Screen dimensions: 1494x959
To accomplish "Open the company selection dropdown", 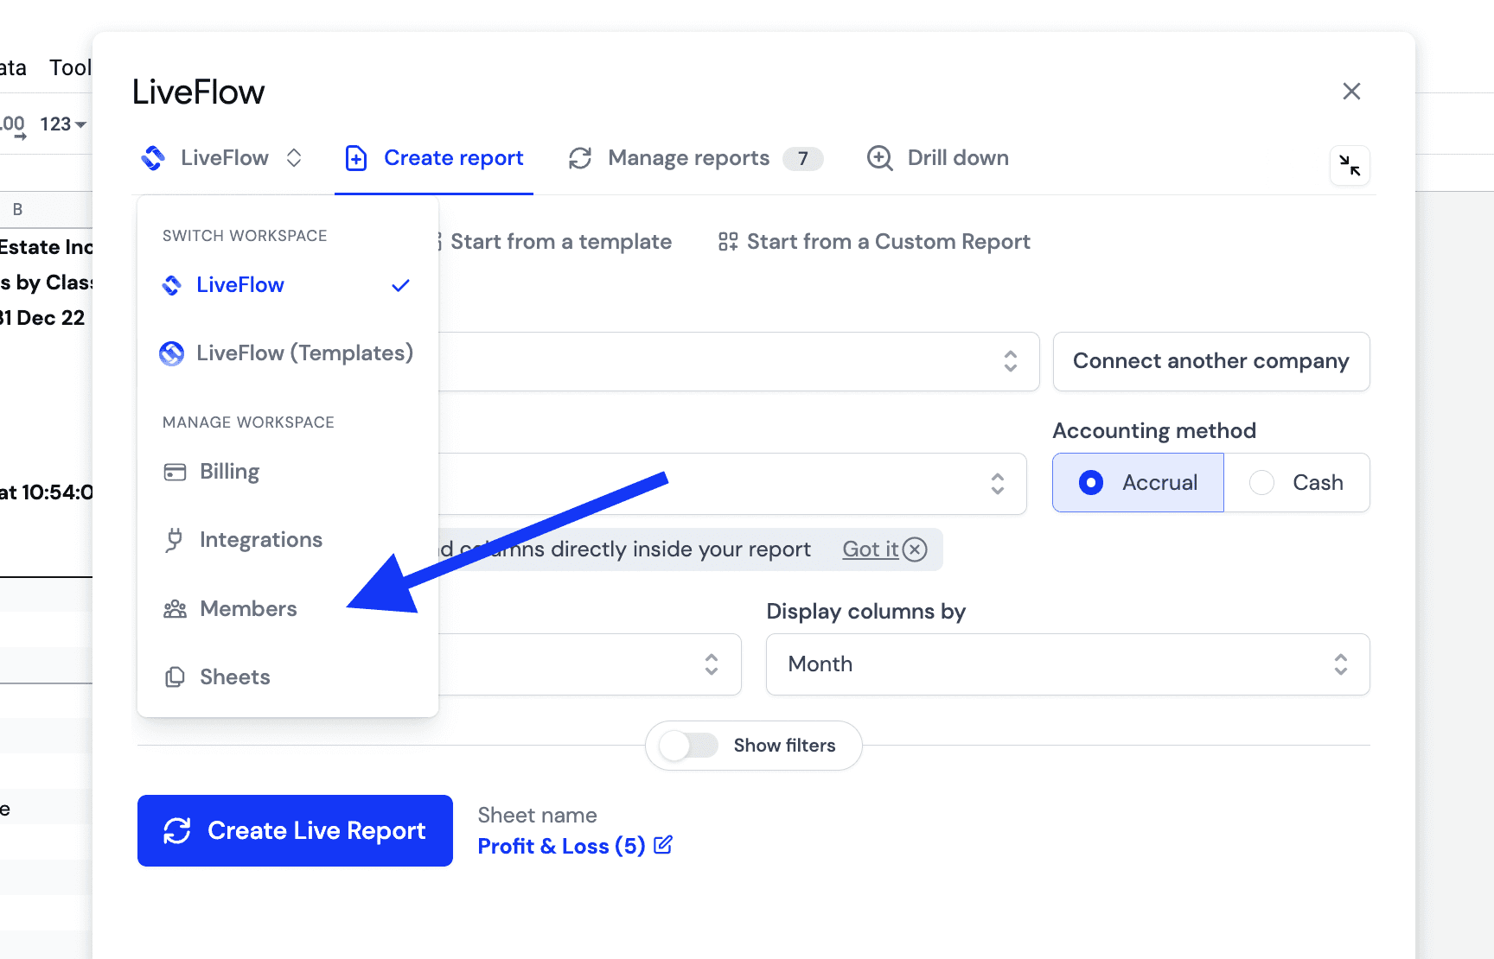I will click(x=738, y=361).
